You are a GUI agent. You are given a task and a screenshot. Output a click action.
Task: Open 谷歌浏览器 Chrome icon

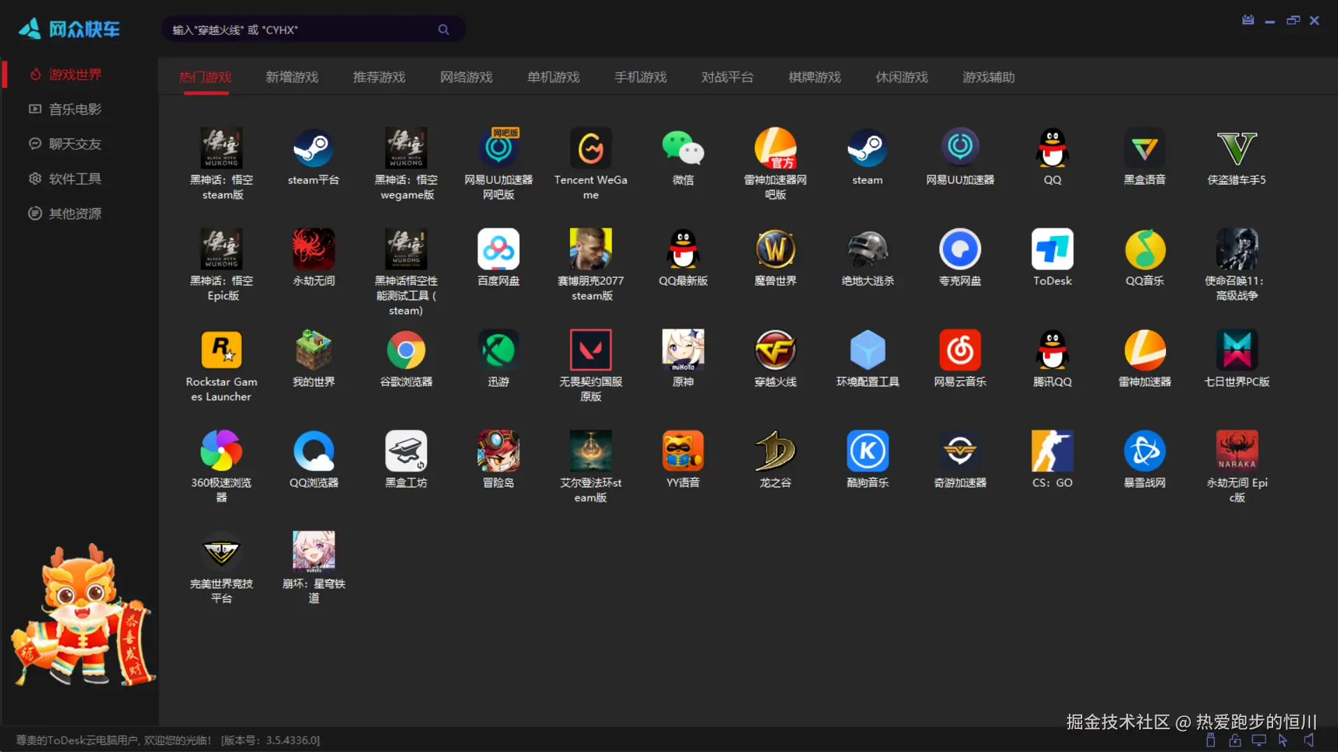coord(406,350)
